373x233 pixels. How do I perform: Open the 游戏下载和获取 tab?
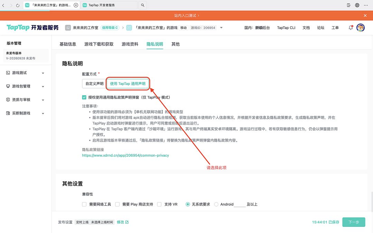[x=99, y=44]
